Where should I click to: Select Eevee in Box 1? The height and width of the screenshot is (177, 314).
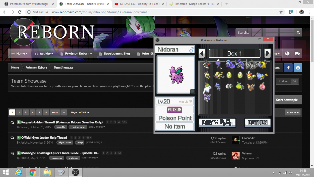pyautogui.click(x=251, y=87)
